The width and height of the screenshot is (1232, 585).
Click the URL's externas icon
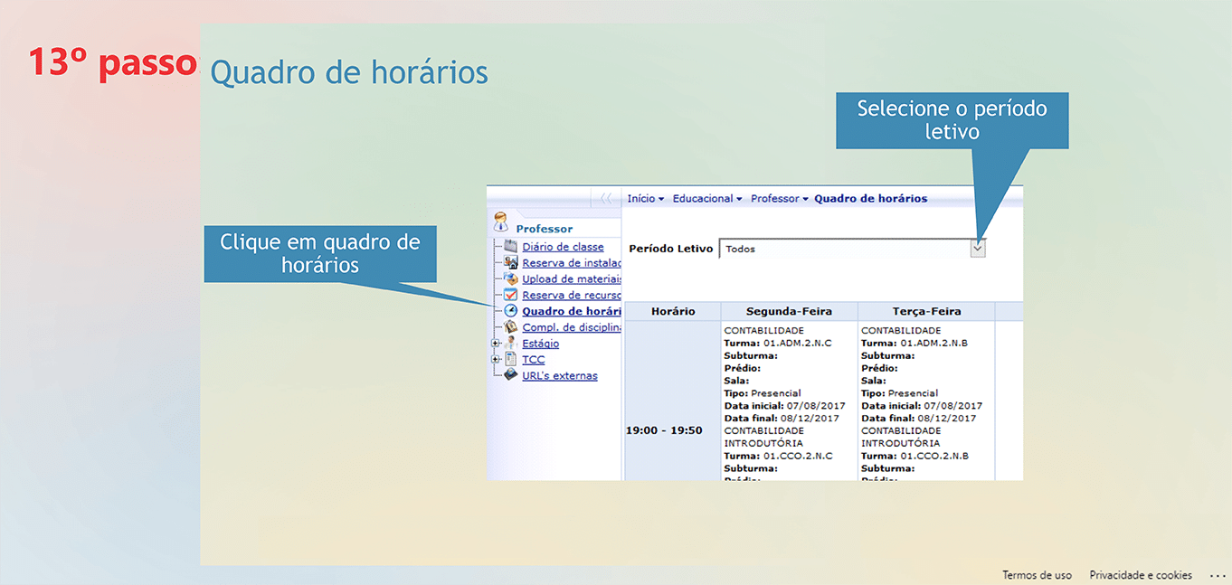pos(511,375)
